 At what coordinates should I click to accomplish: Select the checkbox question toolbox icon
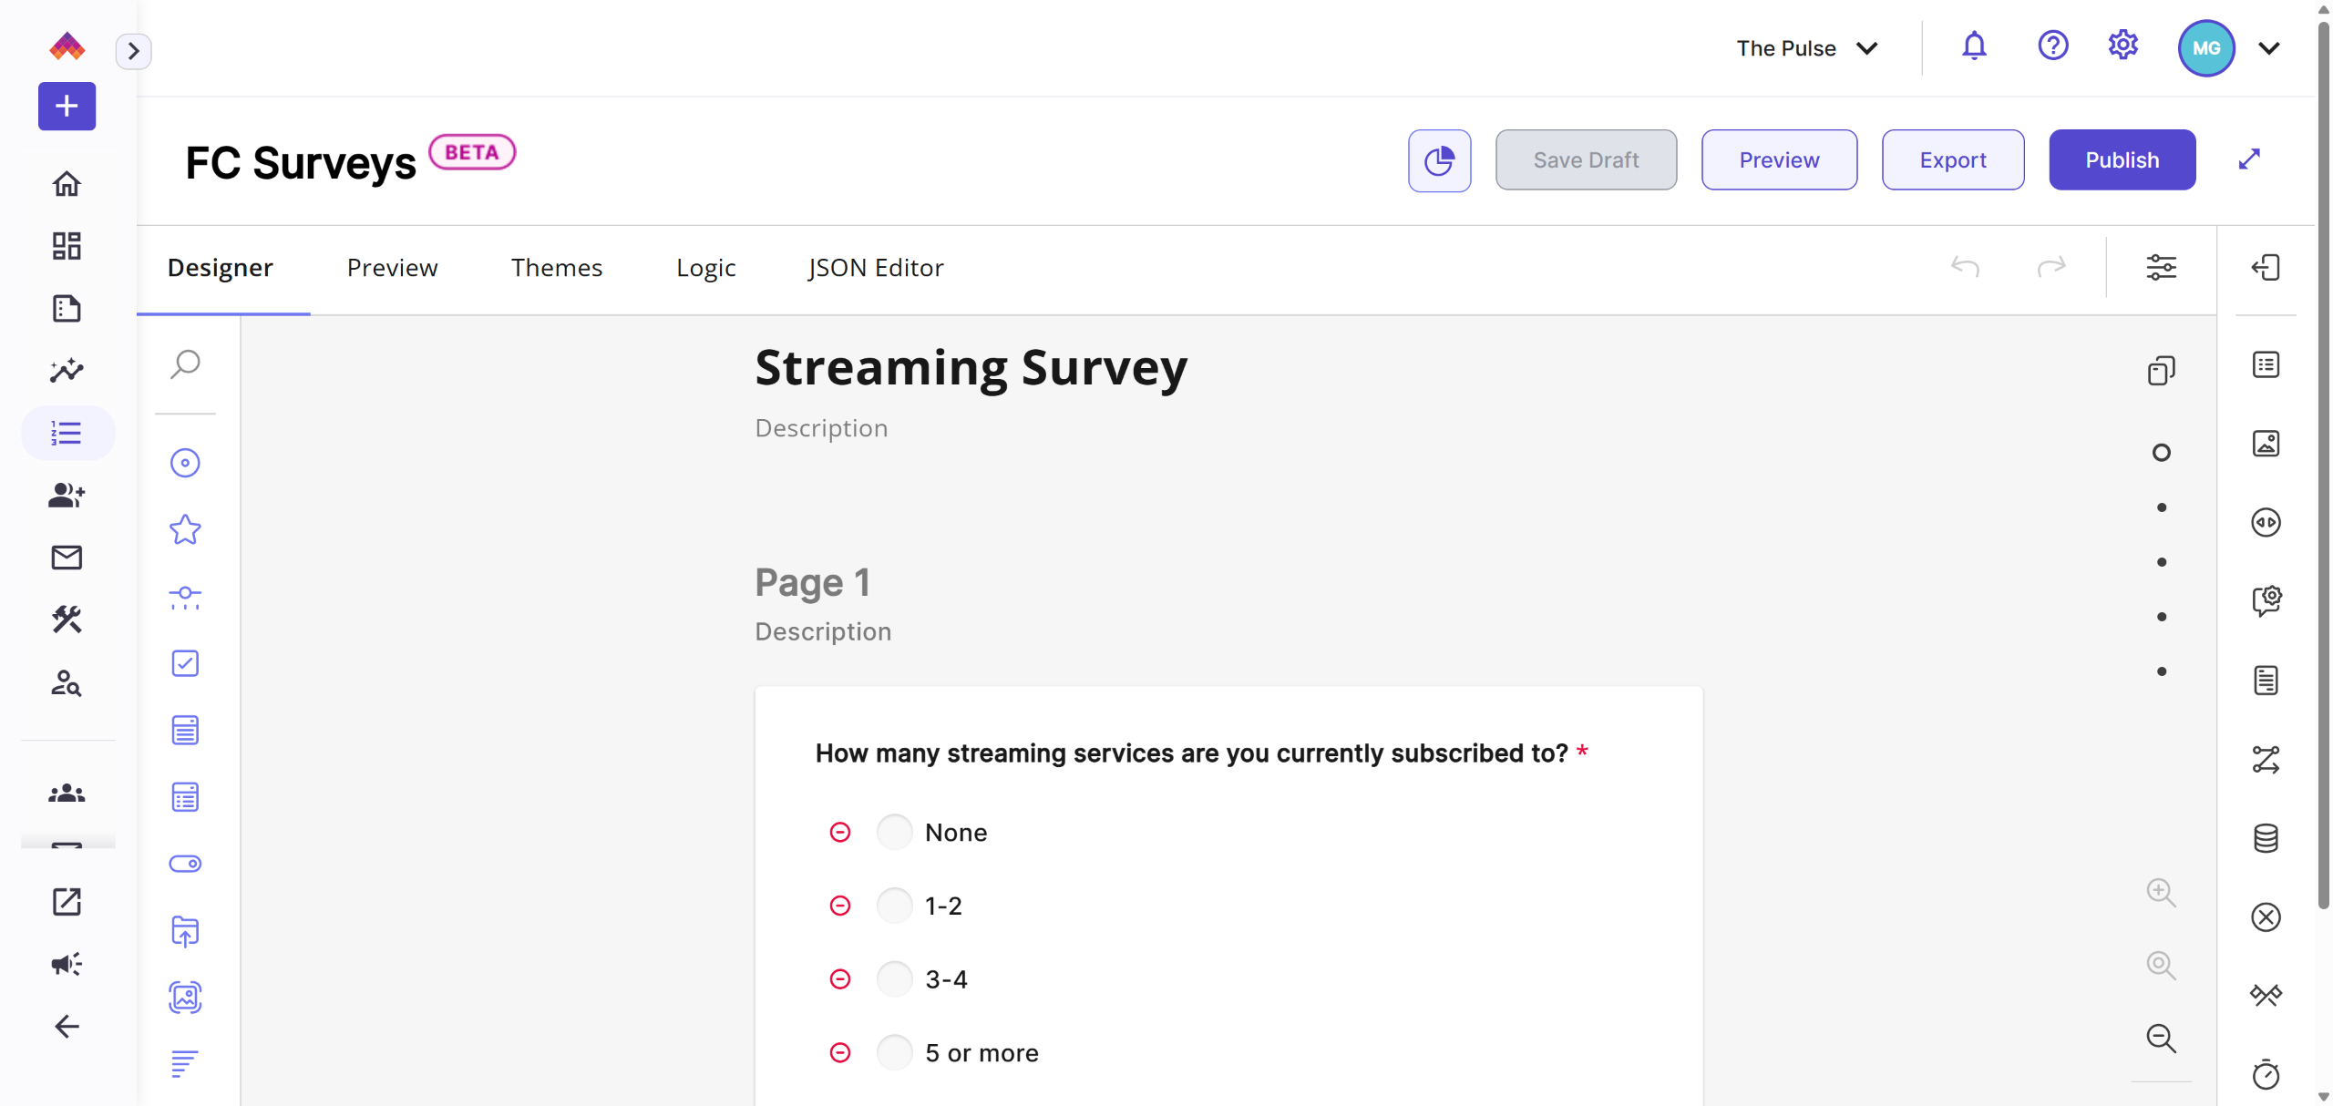tap(185, 663)
